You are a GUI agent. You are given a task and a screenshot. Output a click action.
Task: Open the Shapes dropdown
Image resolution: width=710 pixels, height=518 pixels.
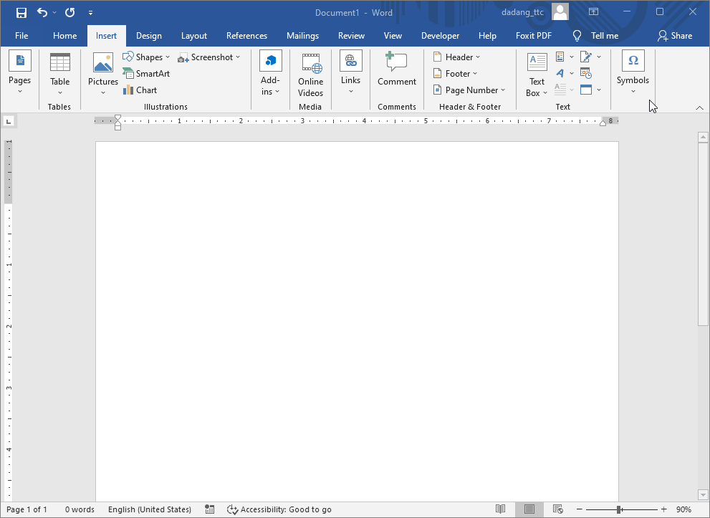click(x=147, y=57)
